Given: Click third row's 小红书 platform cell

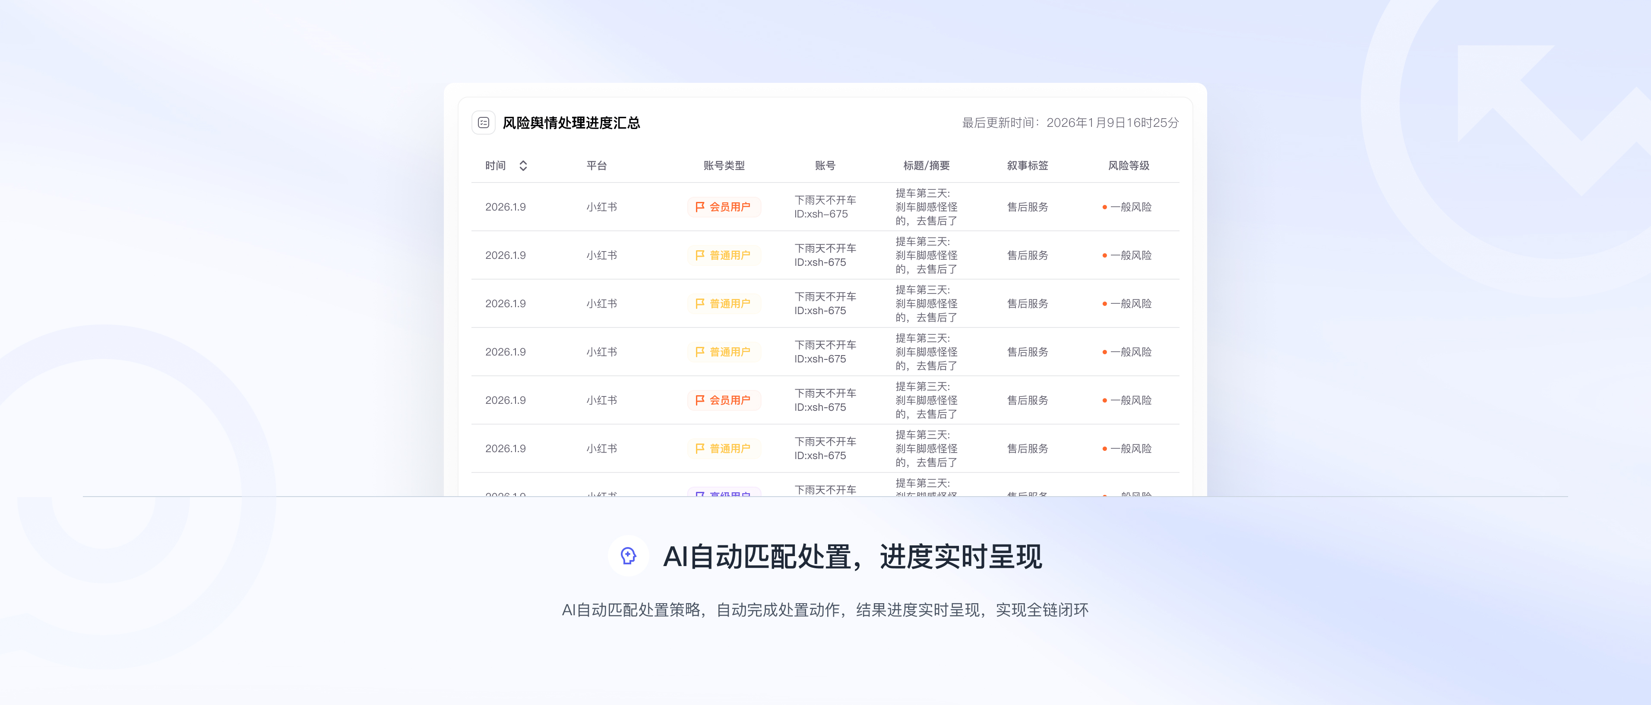Looking at the screenshot, I should [x=601, y=303].
